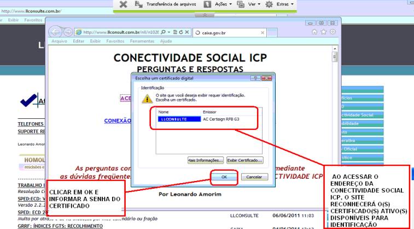
Task: Click GRRF: ÍNDICES FGTS: RECOLHIMENTO link
Action: pos(60,226)
